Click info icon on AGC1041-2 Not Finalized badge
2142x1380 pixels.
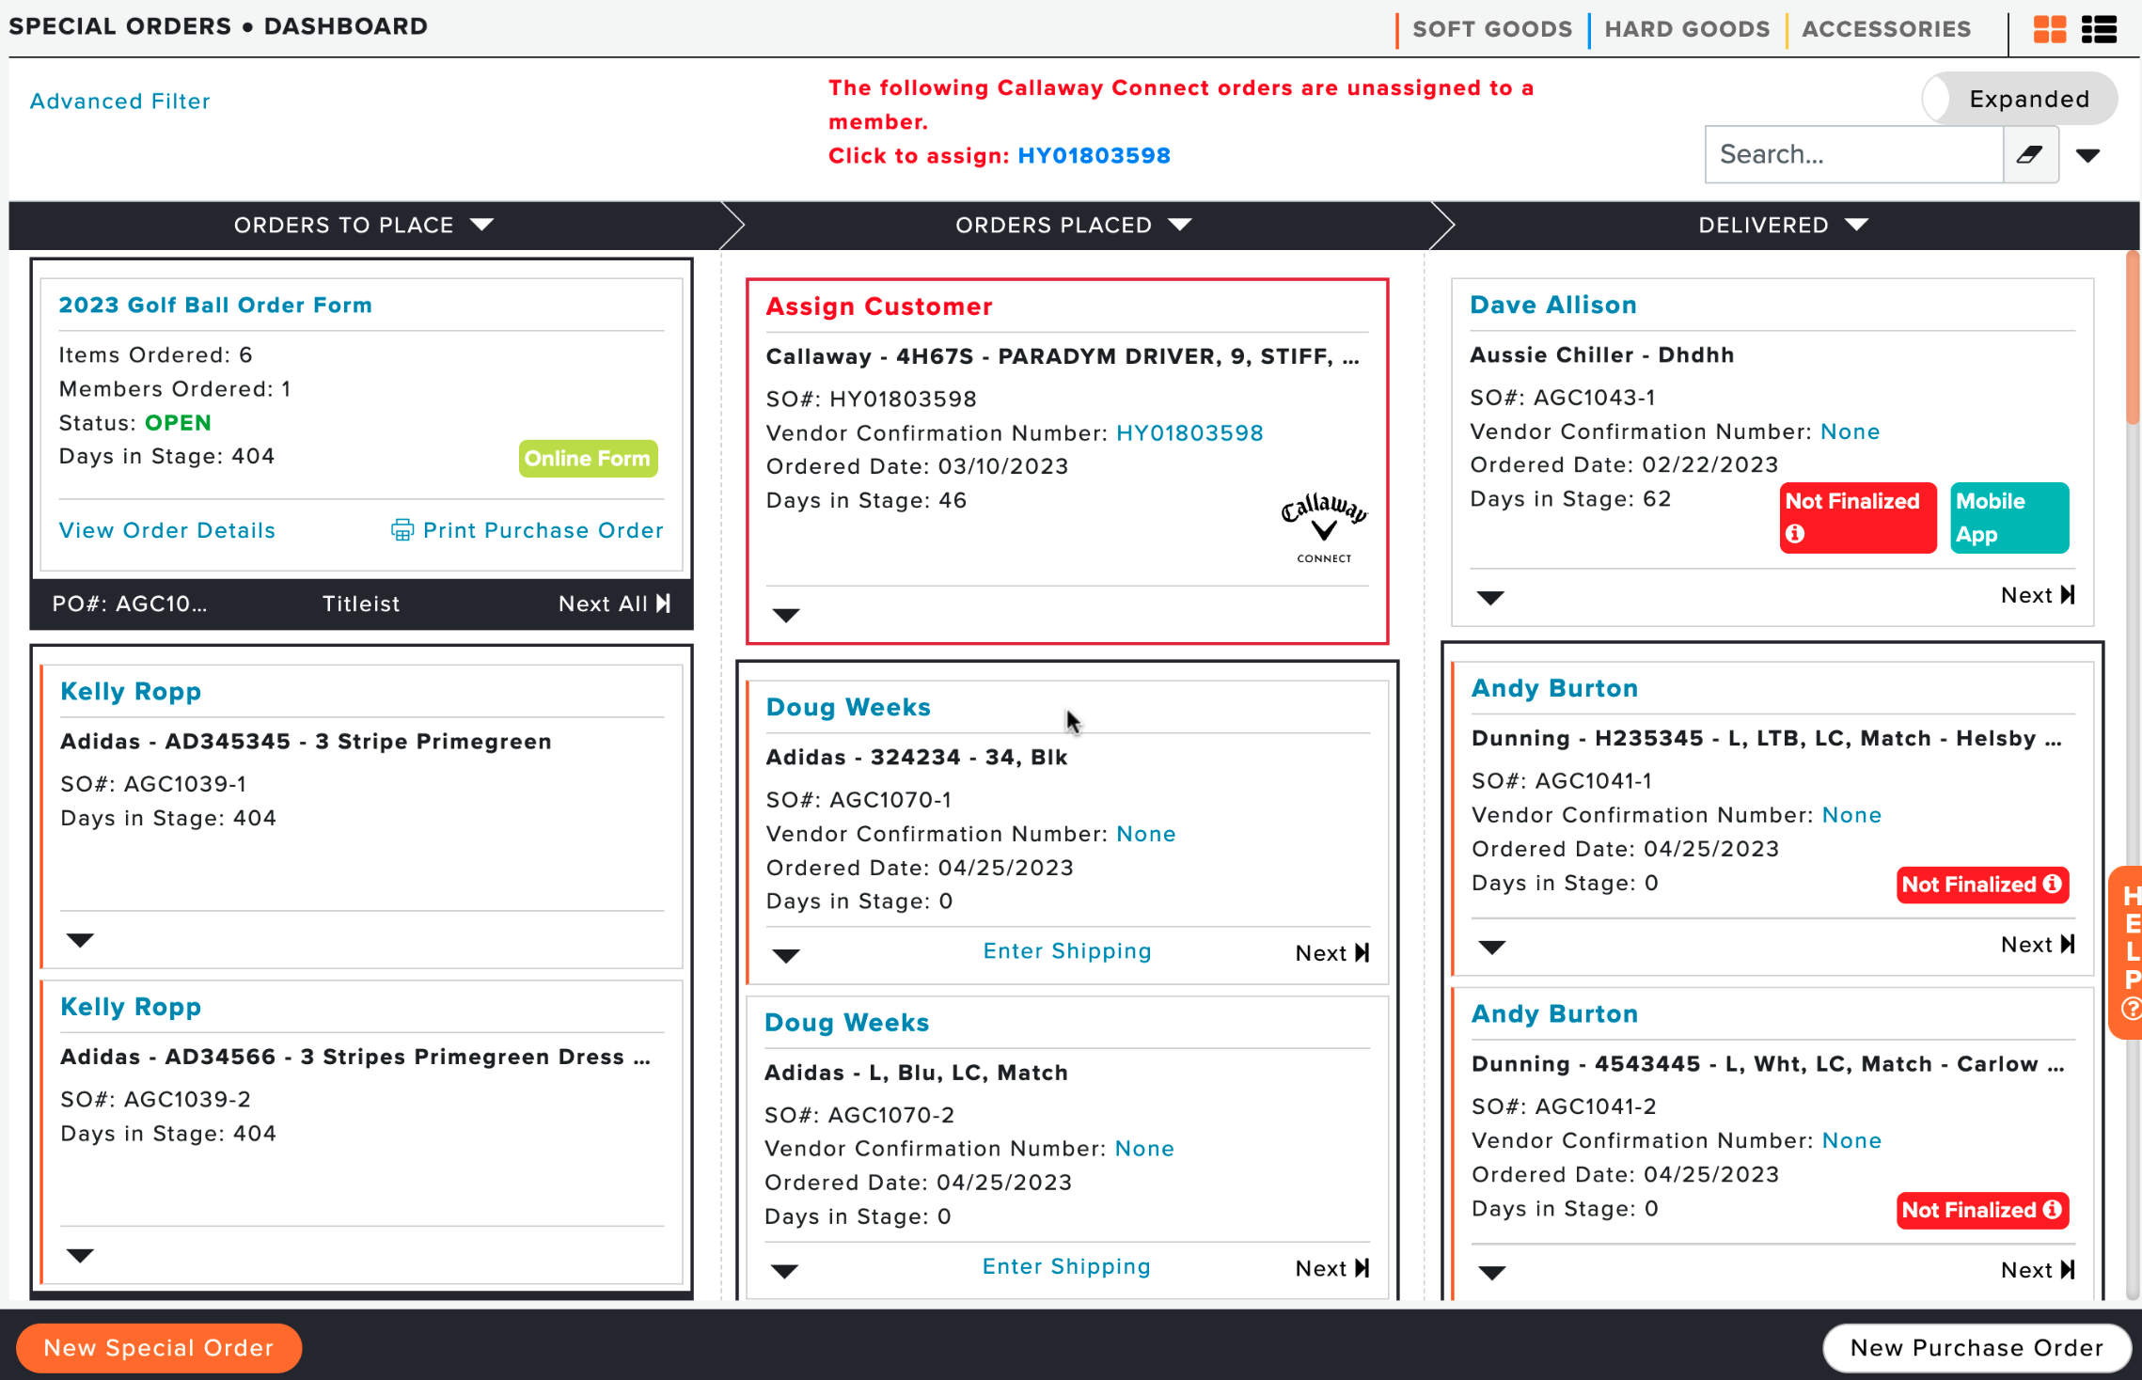[x=2053, y=1209]
